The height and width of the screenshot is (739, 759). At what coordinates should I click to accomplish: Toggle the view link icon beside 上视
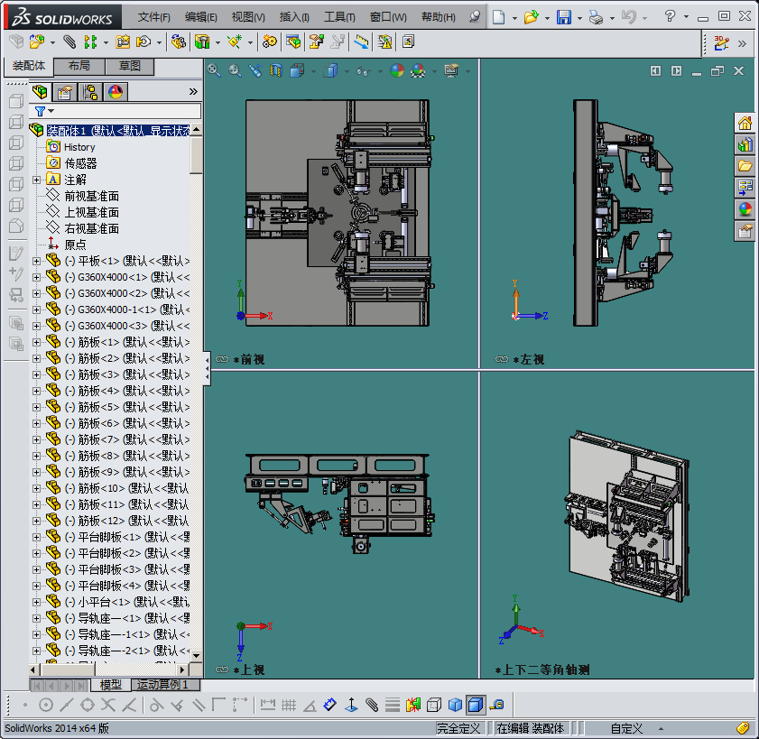click(222, 670)
